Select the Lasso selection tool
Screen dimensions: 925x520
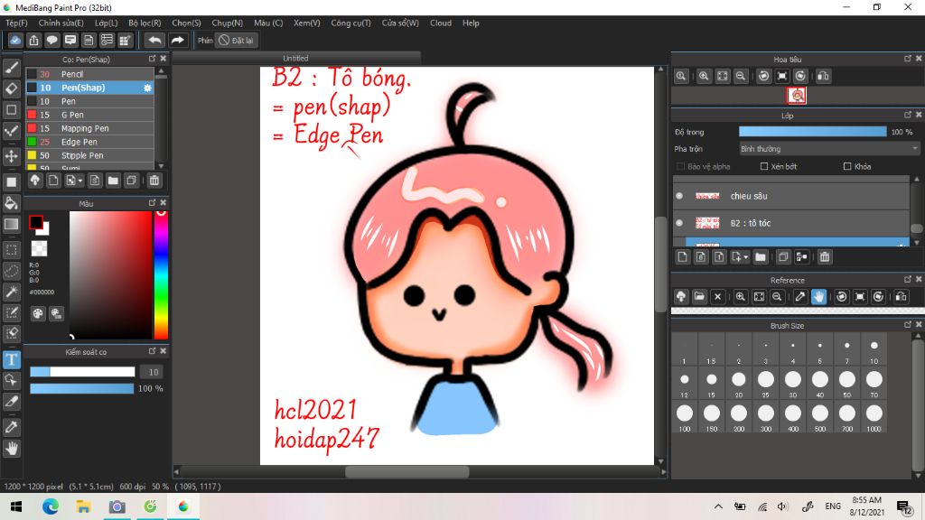(x=11, y=271)
